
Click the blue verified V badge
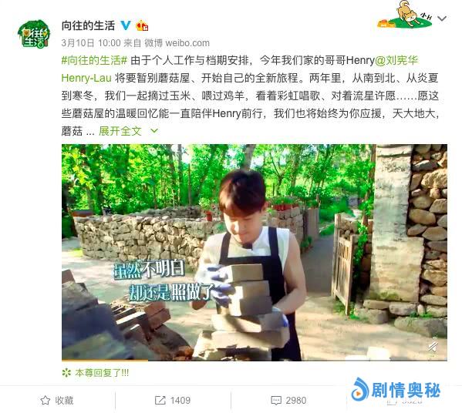click(126, 25)
